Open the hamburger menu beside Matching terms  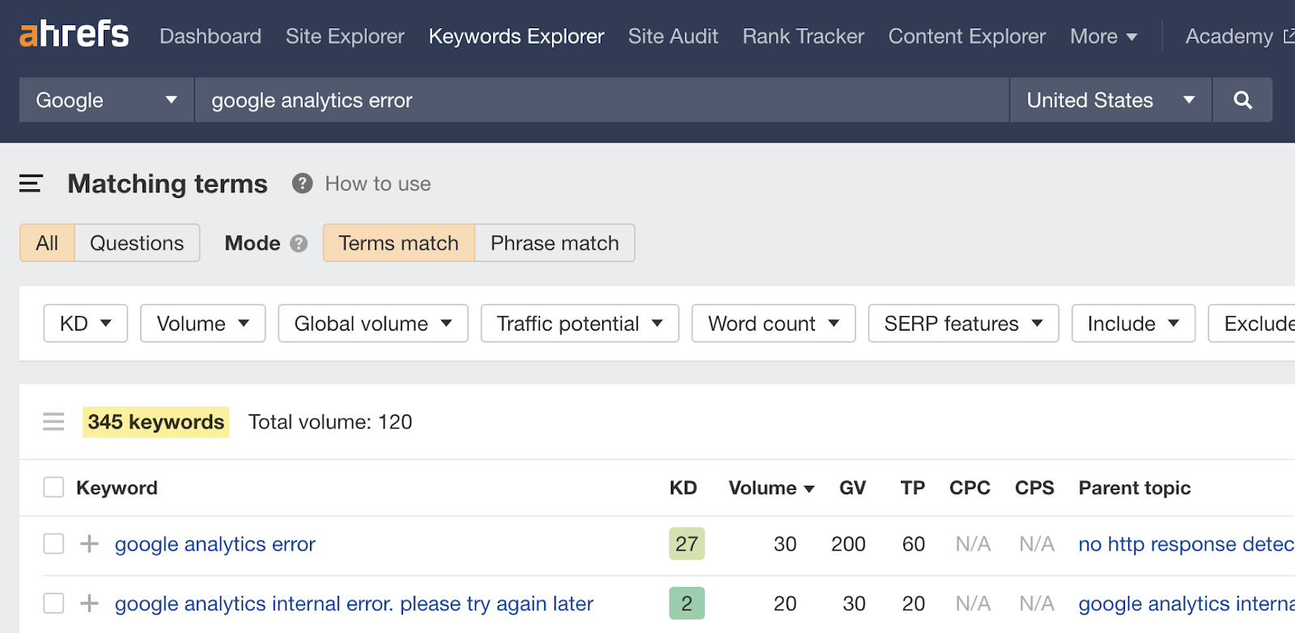(31, 184)
